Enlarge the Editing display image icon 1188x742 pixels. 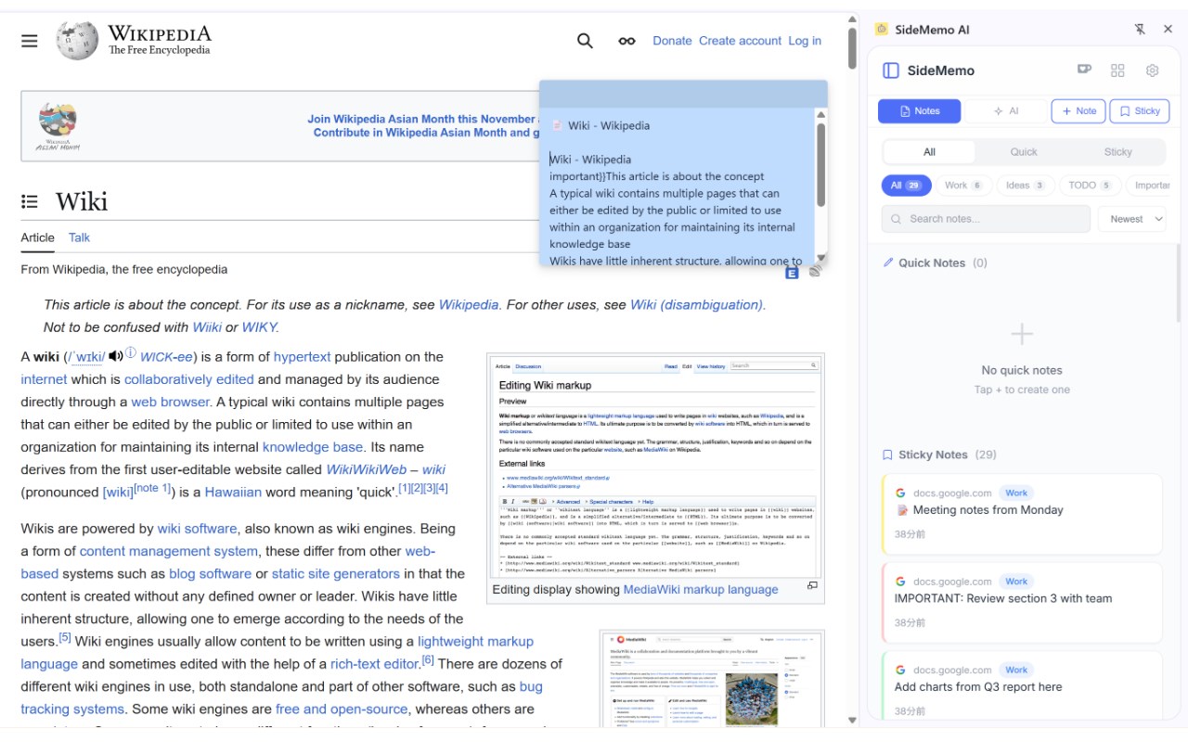pyautogui.click(x=812, y=585)
